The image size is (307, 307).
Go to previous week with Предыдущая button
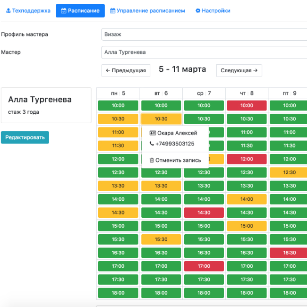126,70
